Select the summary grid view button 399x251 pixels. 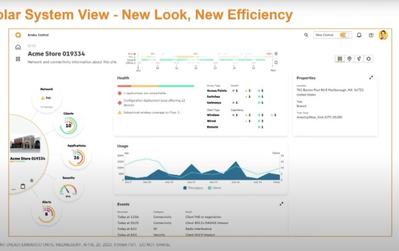click(x=340, y=59)
